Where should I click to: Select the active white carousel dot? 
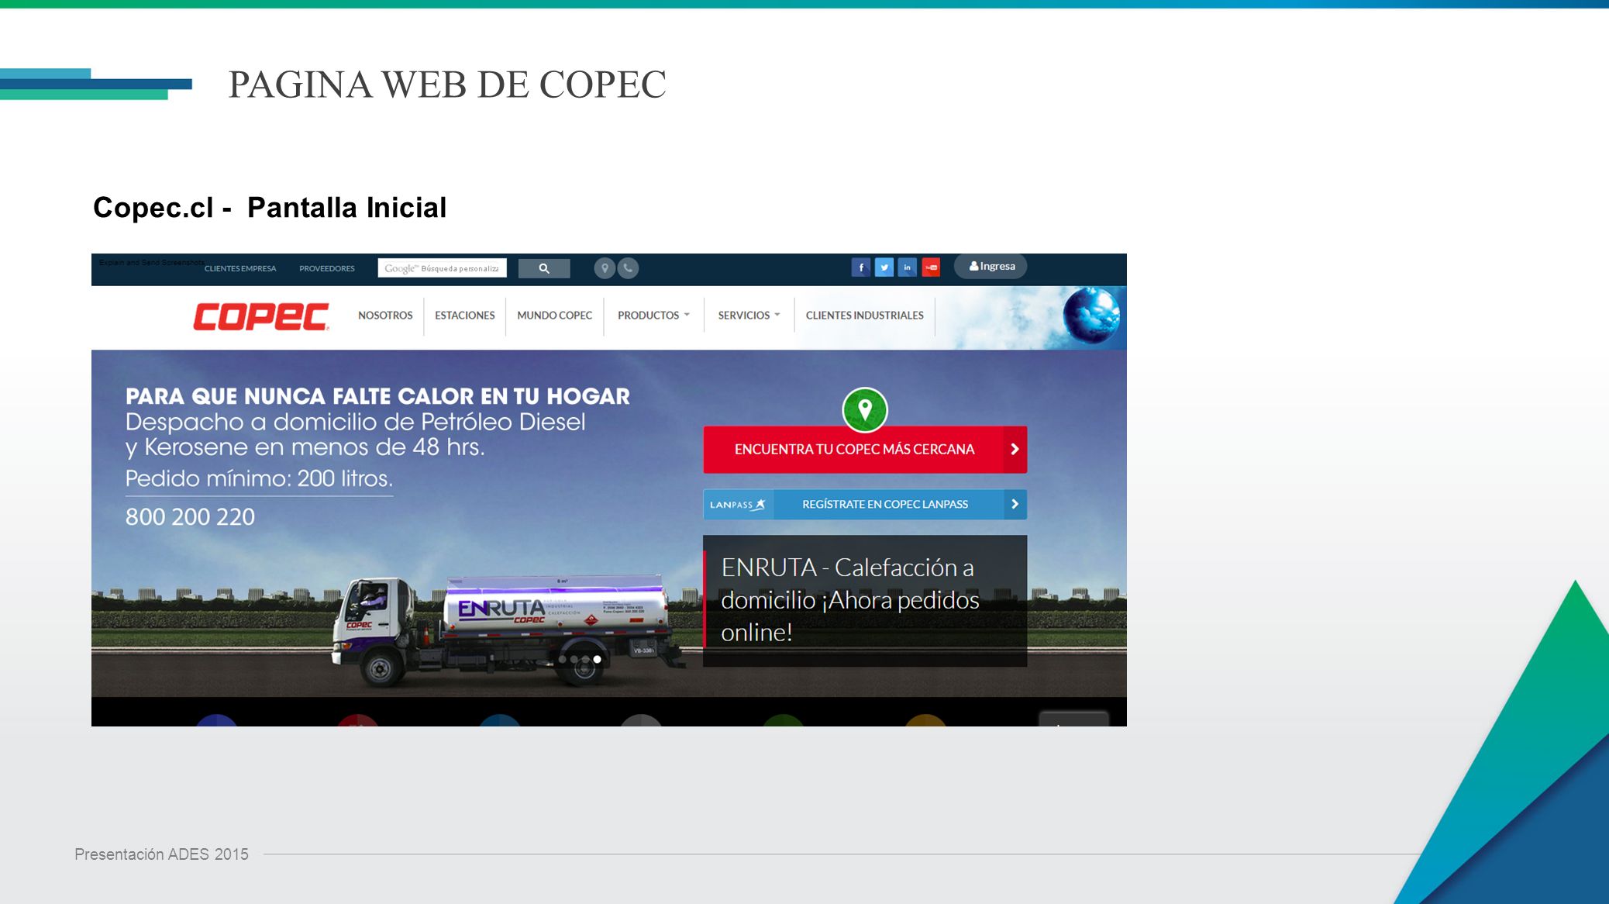(597, 660)
